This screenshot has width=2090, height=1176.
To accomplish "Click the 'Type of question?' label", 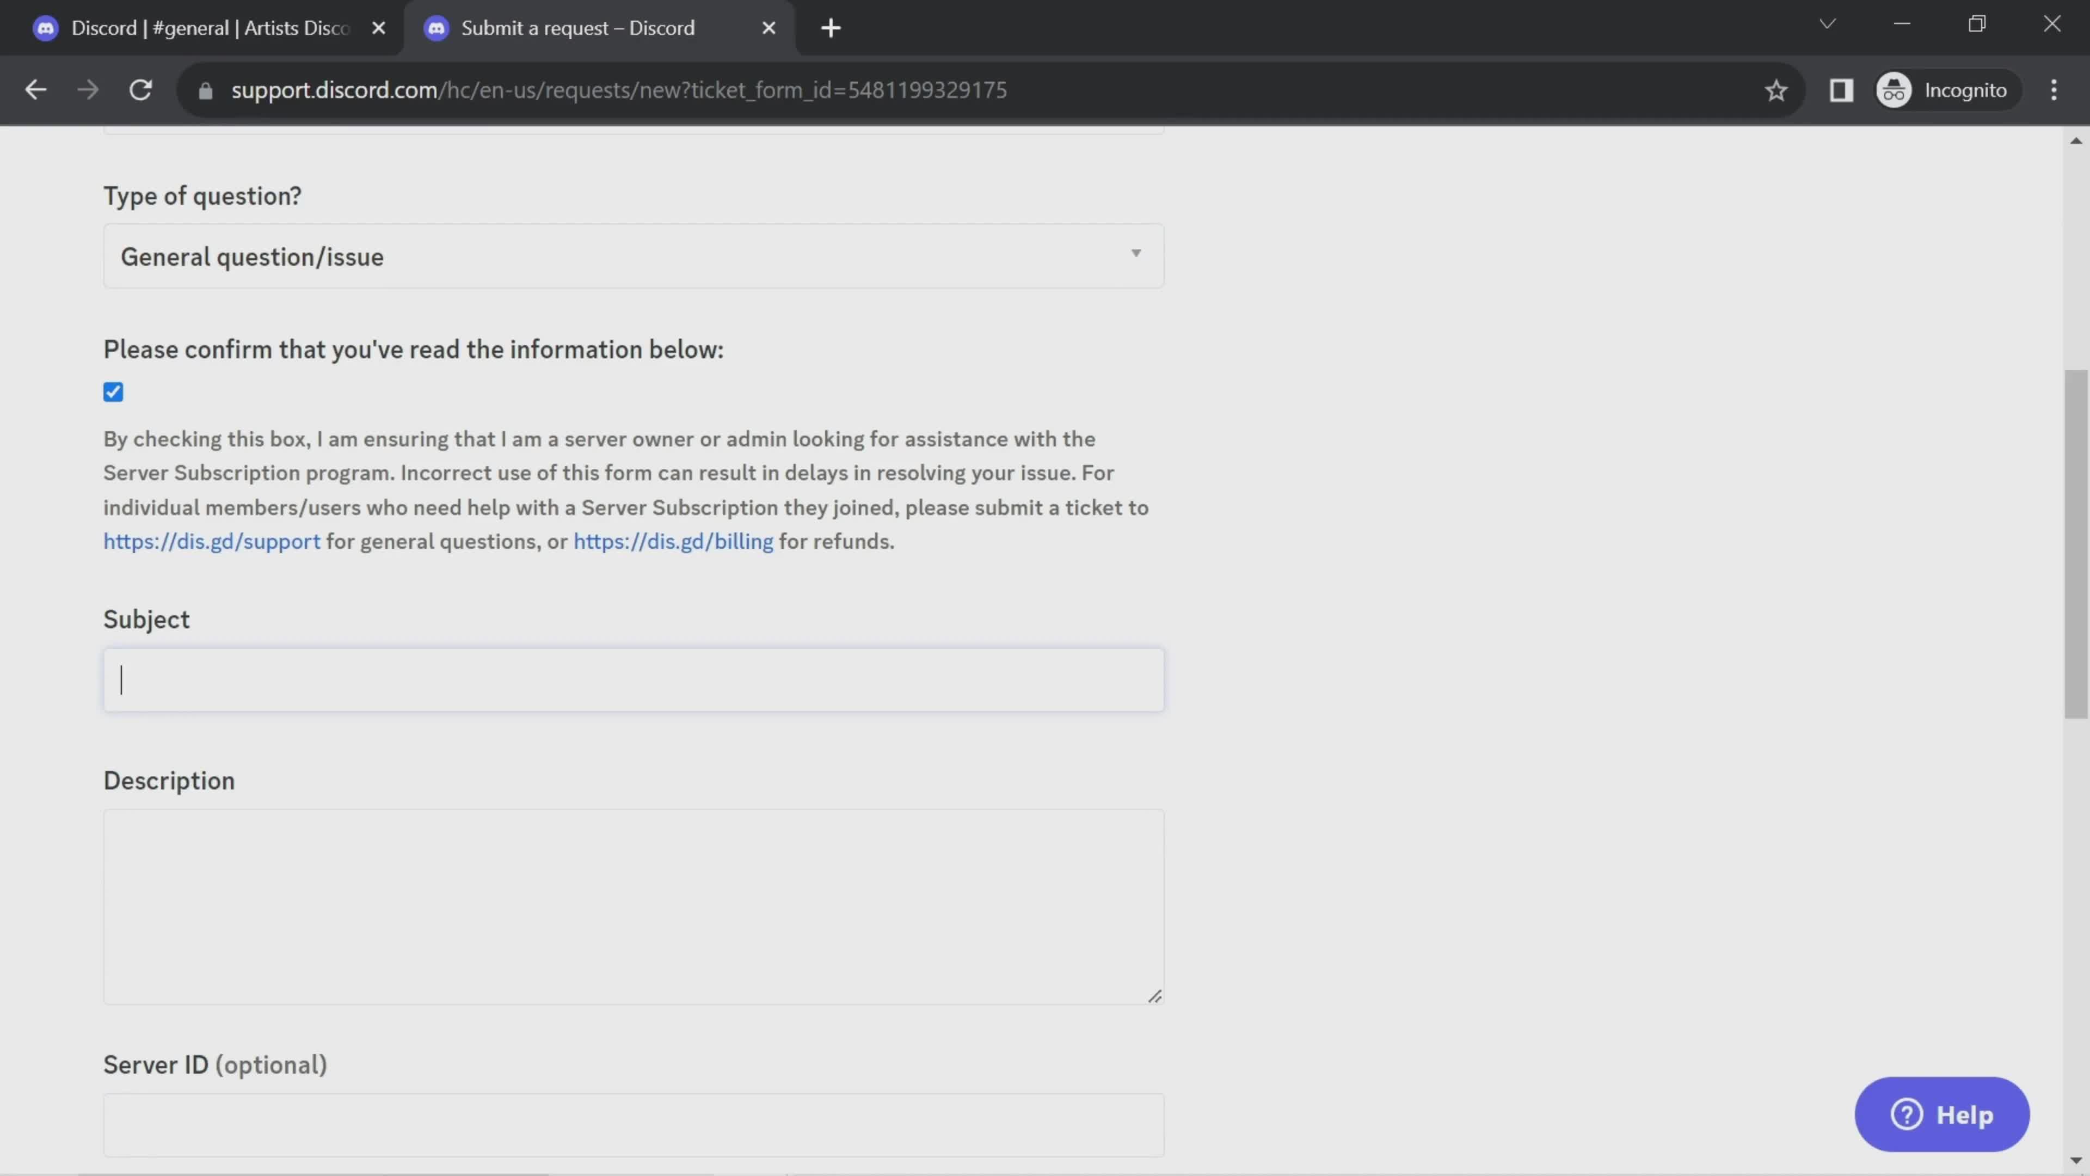I will pyautogui.click(x=202, y=195).
